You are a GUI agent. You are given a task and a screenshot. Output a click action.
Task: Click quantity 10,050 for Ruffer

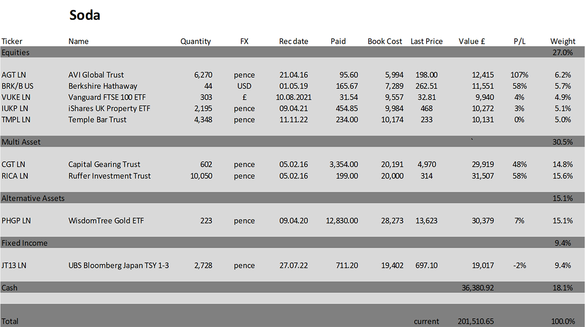(x=201, y=176)
